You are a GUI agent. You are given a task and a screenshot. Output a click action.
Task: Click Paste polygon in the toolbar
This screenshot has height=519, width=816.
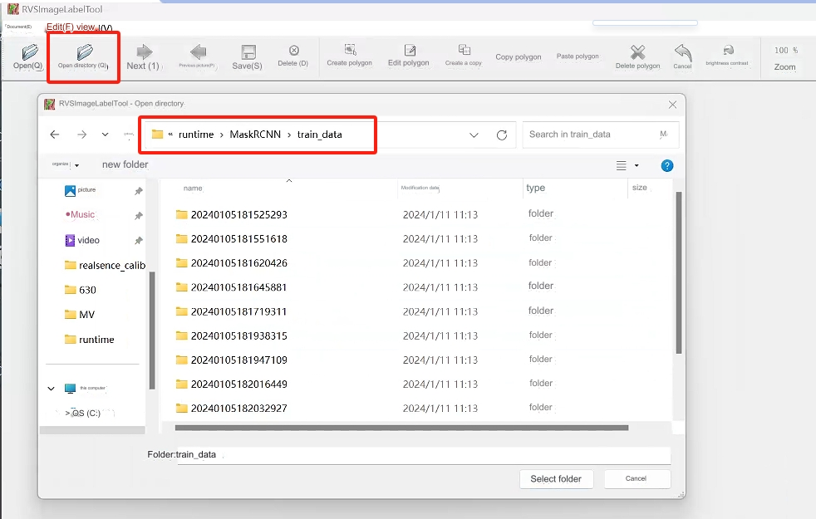pyautogui.click(x=578, y=56)
